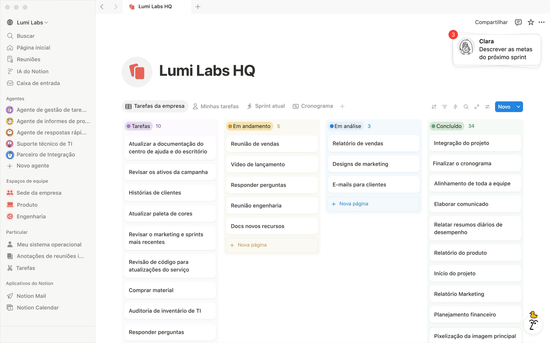This screenshot has width=550, height=343.
Task: Open the Notion AI assistant floating button
Action: pos(533,324)
